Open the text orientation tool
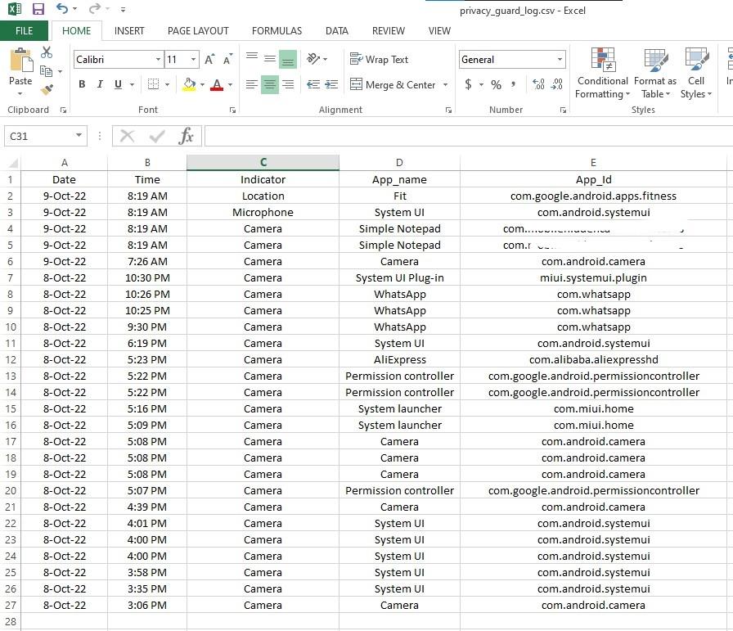Image resolution: width=733 pixels, height=631 pixels. pyautogui.click(x=313, y=59)
